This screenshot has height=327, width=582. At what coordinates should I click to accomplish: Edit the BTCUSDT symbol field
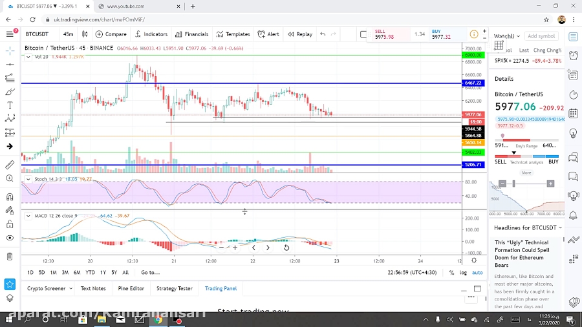click(37, 34)
